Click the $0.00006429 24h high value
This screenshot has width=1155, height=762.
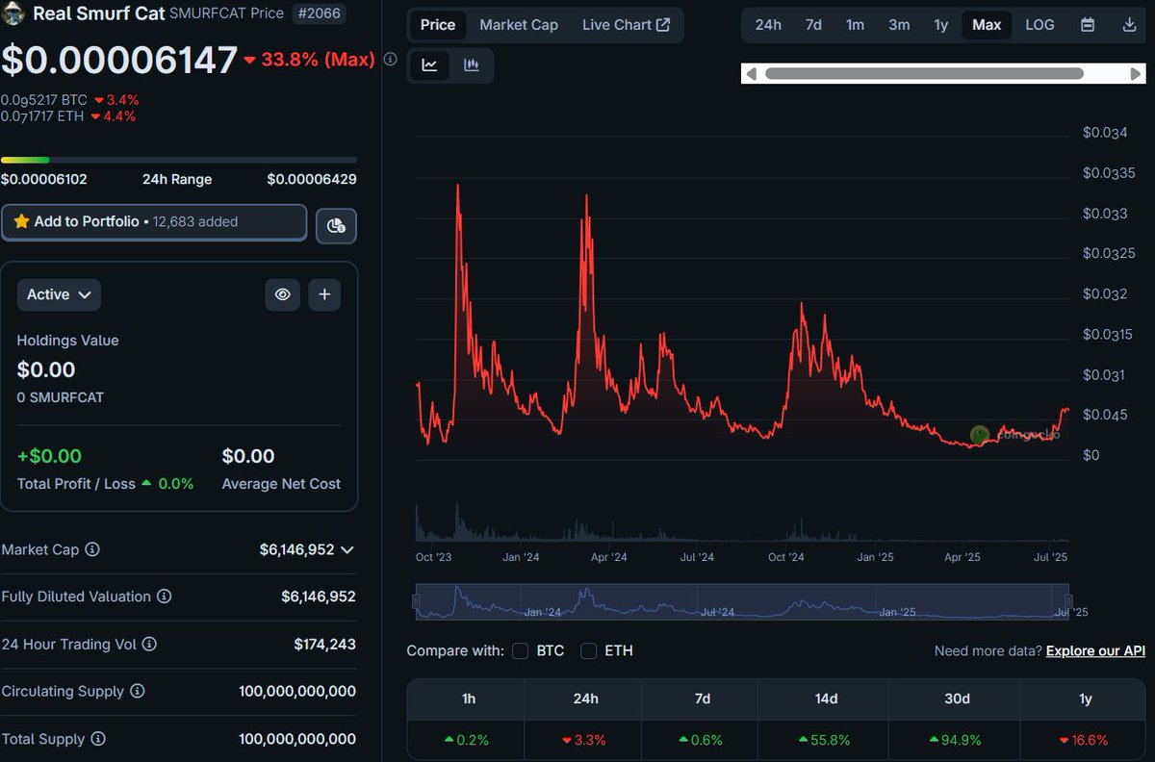point(311,179)
